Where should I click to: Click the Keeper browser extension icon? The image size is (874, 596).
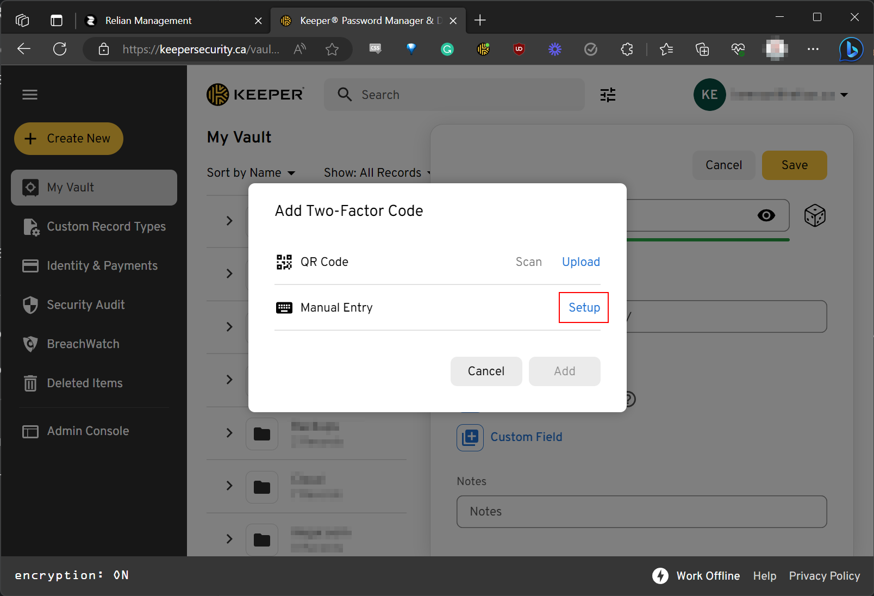pos(483,49)
